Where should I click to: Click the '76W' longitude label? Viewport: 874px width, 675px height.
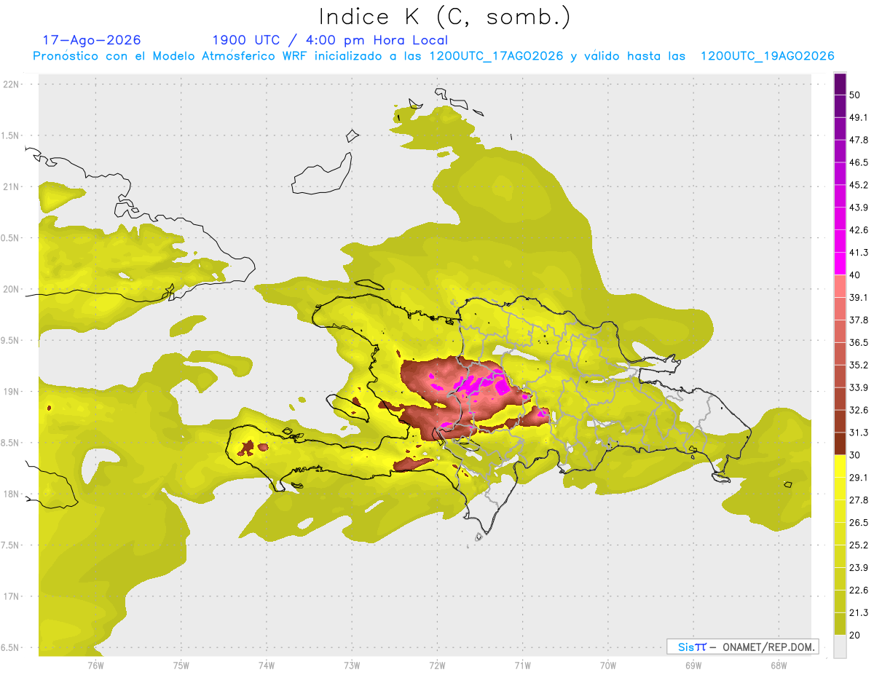tap(95, 665)
